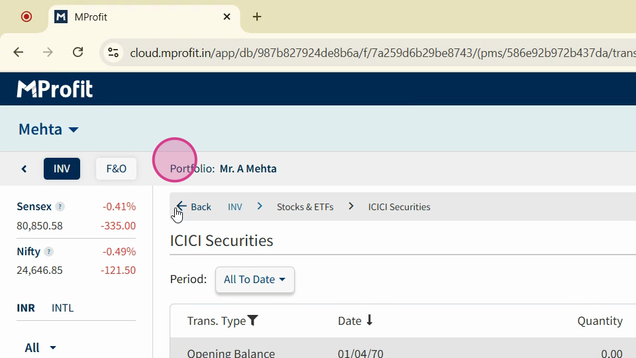Image resolution: width=636 pixels, height=358 pixels.
Task: Click the MProfit logo in header
Action: 55,89
